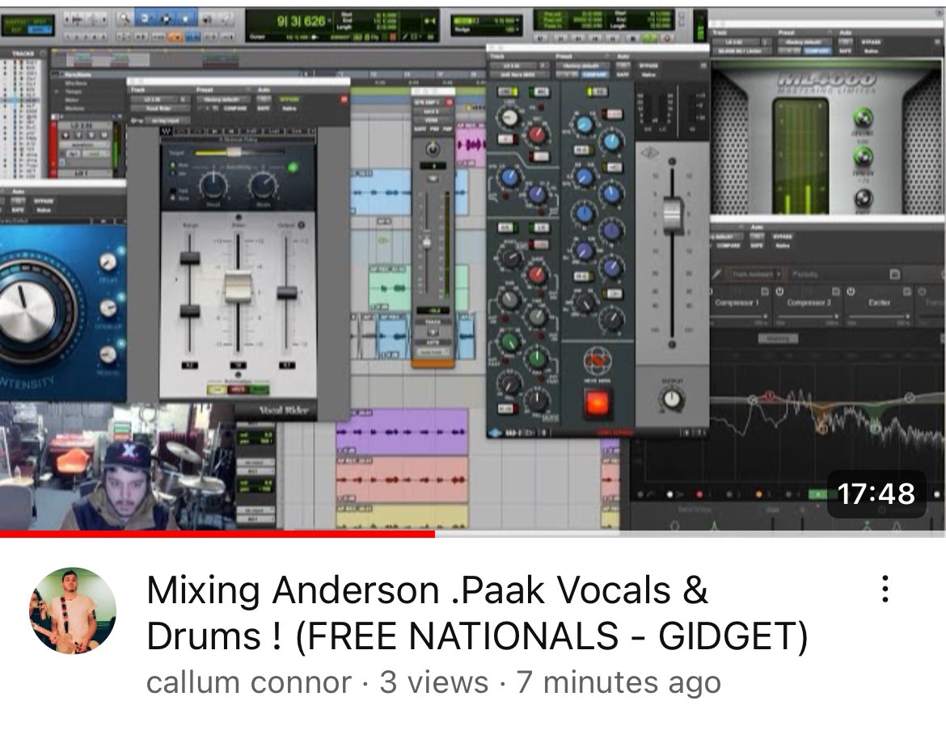Screen dimensions: 946x730
Task: Tap the video title "Mixing Anderson .Paak Vocals & Drums"
Action: tap(476, 613)
